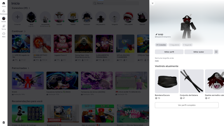Screen dimensions: 224x126
Task: Open the Início home sidebar icon
Action: (x=4, y=3)
